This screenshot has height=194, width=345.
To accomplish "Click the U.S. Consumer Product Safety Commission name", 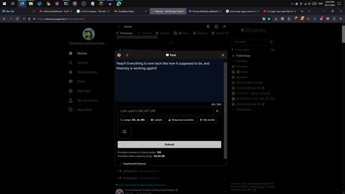I will point(150,190).
